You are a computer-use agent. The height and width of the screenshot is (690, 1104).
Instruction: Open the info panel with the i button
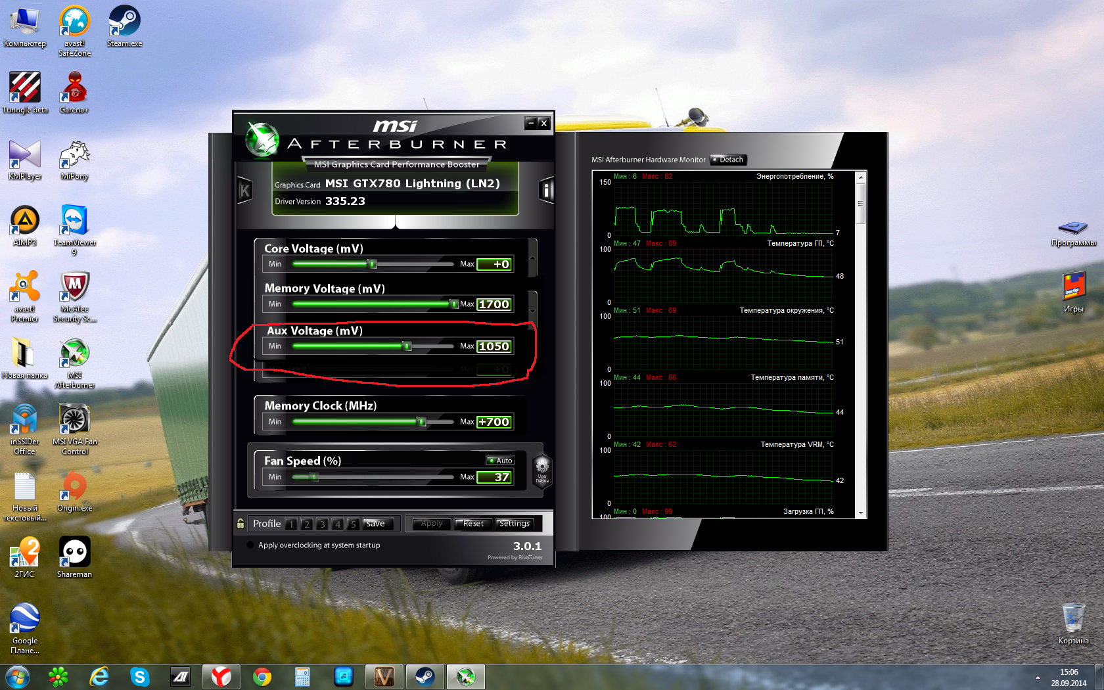point(545,191)
